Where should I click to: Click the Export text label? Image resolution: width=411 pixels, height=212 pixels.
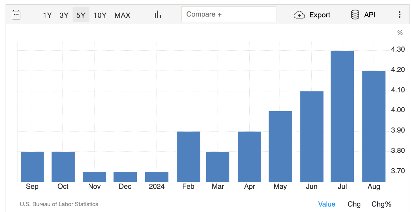[320, 15]
